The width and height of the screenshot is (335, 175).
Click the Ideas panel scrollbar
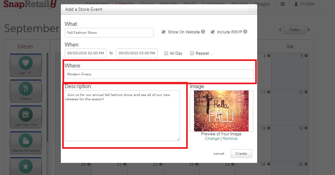(x=47, y=97)
